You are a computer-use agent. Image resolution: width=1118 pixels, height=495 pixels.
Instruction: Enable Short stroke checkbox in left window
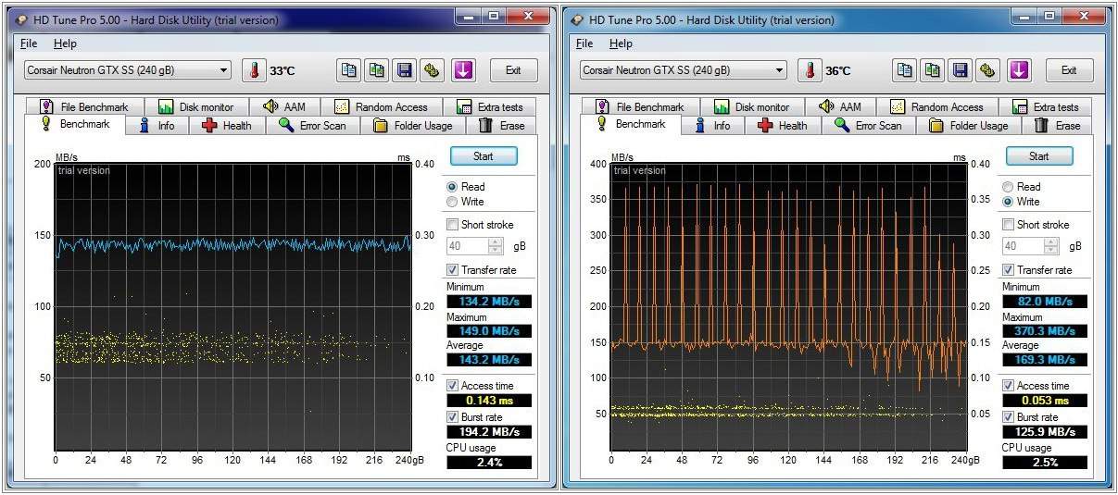tap(452, 225)
